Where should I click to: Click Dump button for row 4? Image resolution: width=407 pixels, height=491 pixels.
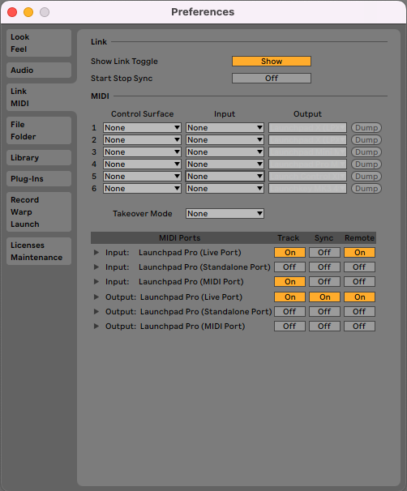[366, 164]
